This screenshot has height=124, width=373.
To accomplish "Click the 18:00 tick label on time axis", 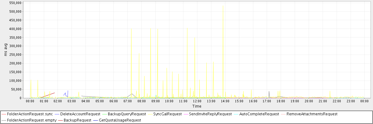I will (281, 101).
